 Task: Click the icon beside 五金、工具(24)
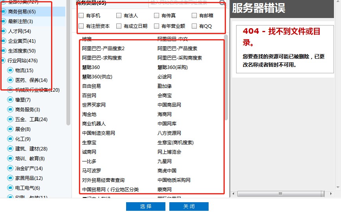[x=10, y=119]
